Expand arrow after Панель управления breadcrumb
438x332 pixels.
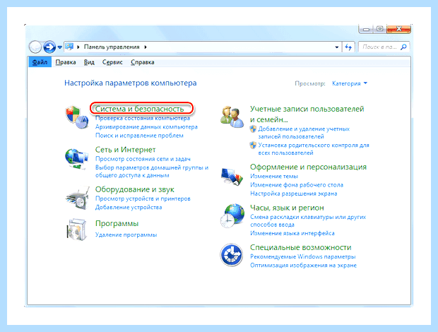coord(146,47)
